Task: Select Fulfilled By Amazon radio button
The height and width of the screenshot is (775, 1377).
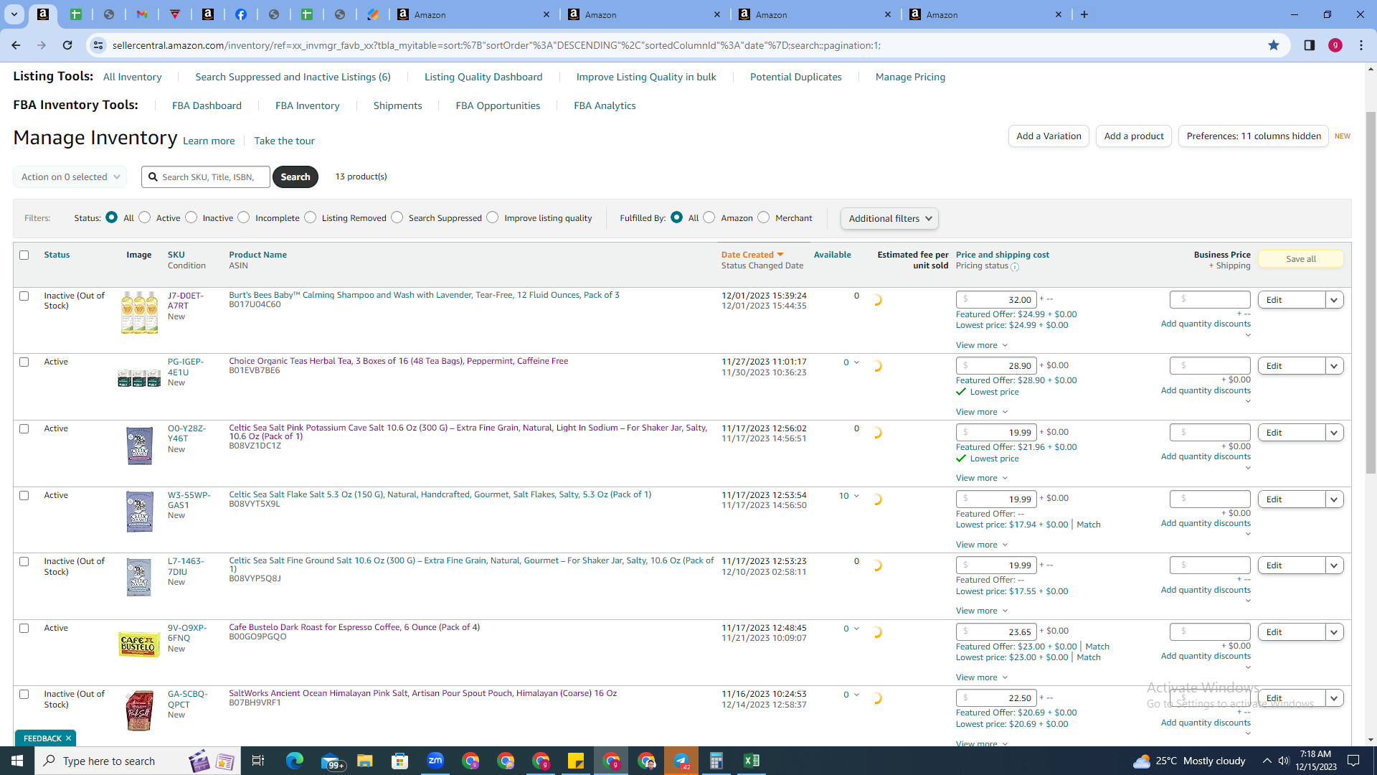Action: 709,217
